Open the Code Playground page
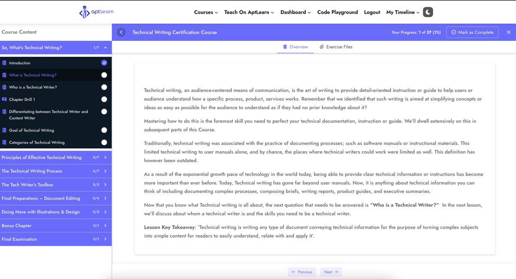This screenshot has height=279, width=516. [338, 12]
